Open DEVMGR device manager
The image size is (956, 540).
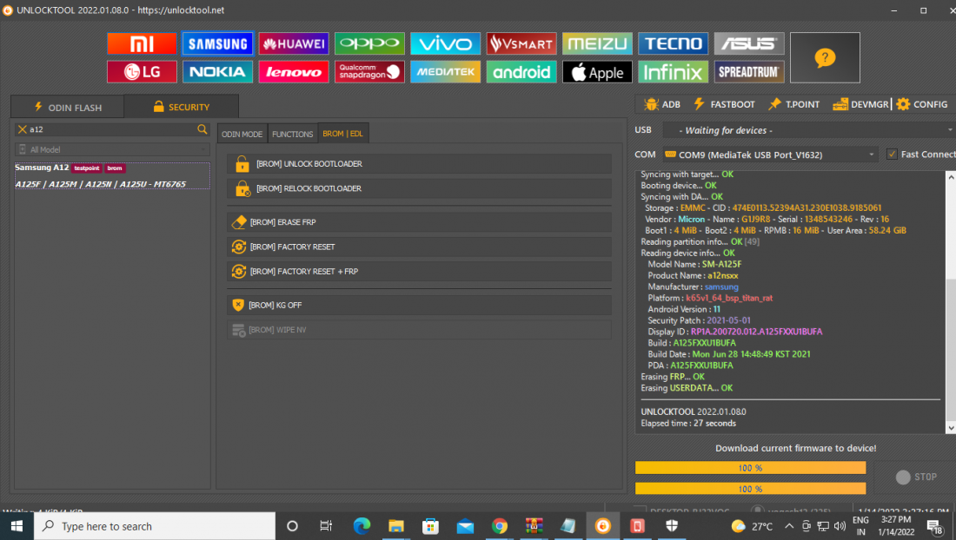(x=861, y=104)
